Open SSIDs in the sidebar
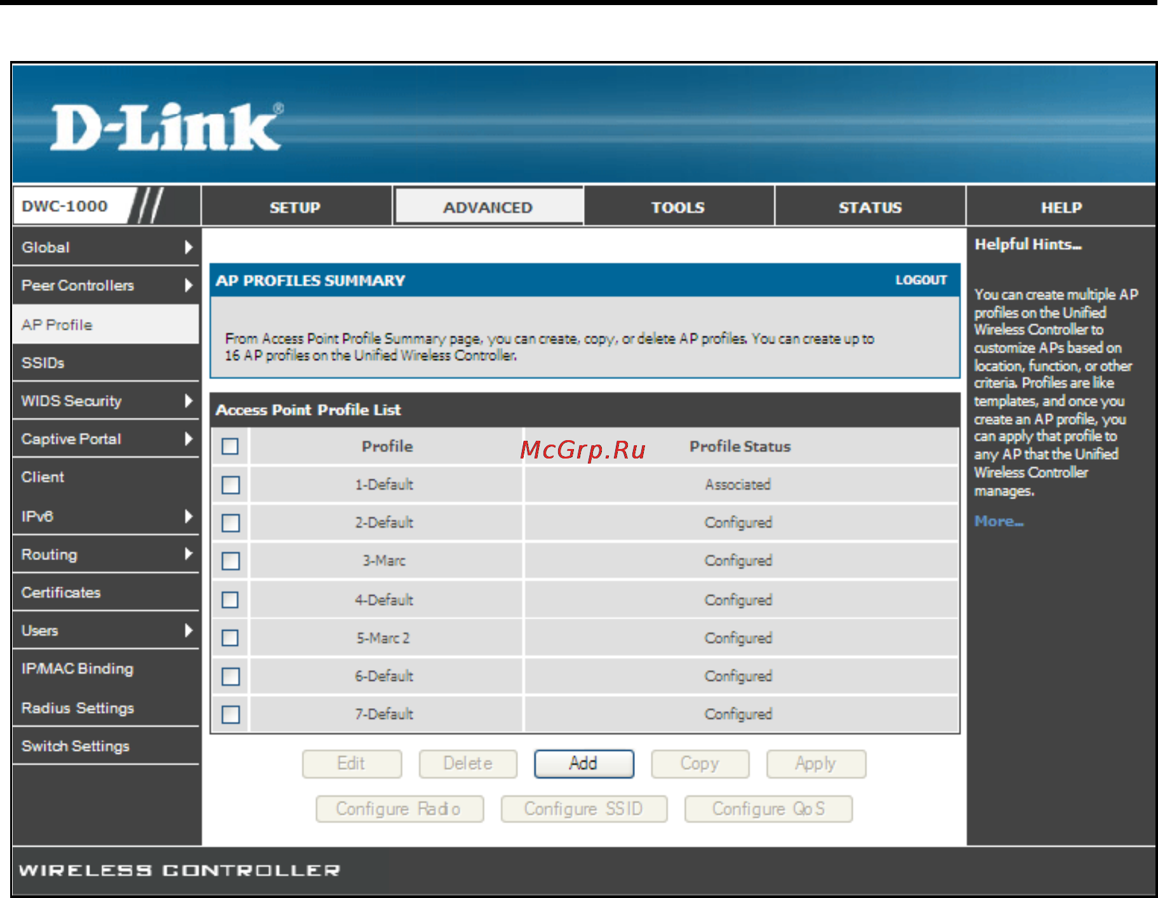Image resolution: width=1158 pixels, height=898 pixels. tap(105, 363)
